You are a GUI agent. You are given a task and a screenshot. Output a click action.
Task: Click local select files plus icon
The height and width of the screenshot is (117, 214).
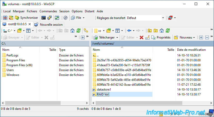(83, 37)
